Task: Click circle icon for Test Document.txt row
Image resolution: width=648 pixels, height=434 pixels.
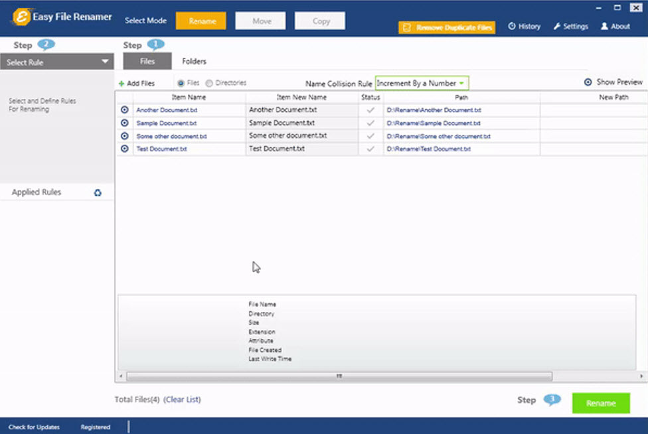Action: [124, 149]
